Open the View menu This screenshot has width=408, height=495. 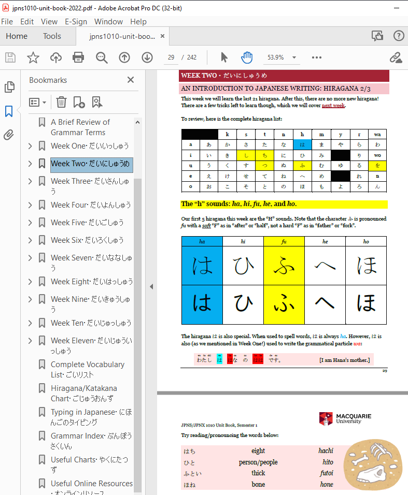point(49,21)
